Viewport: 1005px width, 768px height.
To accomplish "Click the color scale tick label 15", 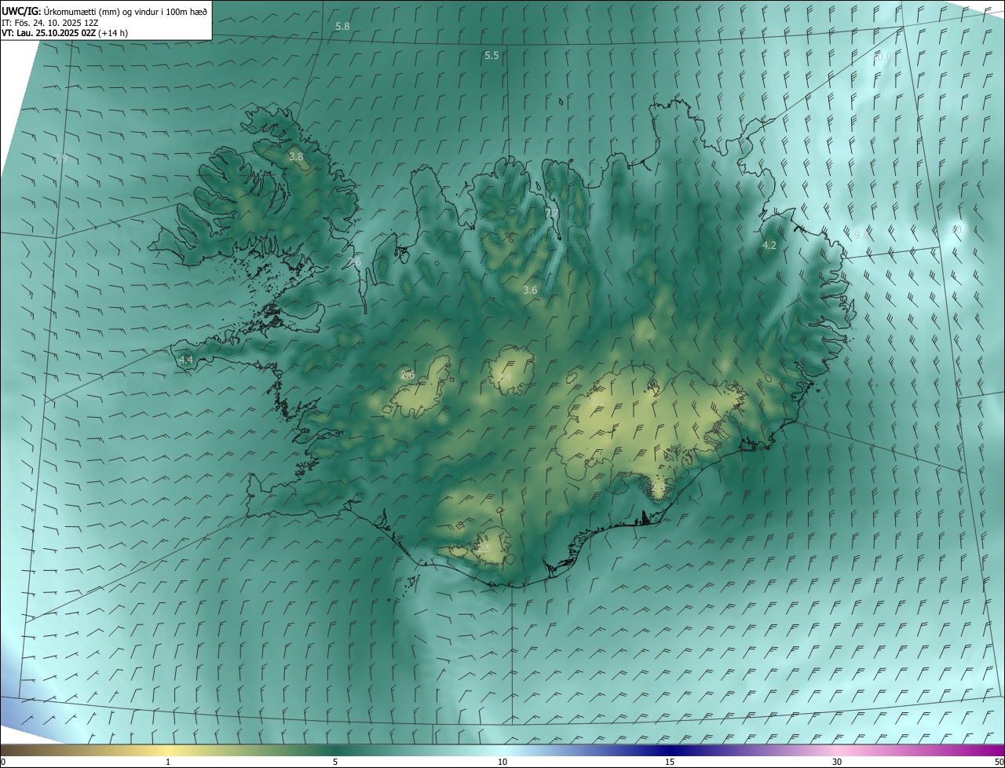I will (670, 763).
